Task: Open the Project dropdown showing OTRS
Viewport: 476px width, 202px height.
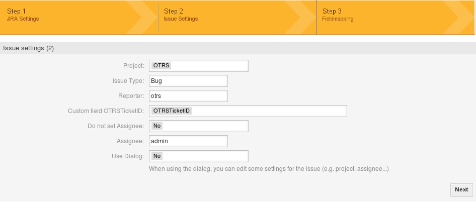Action: click(x=198, y=66)
